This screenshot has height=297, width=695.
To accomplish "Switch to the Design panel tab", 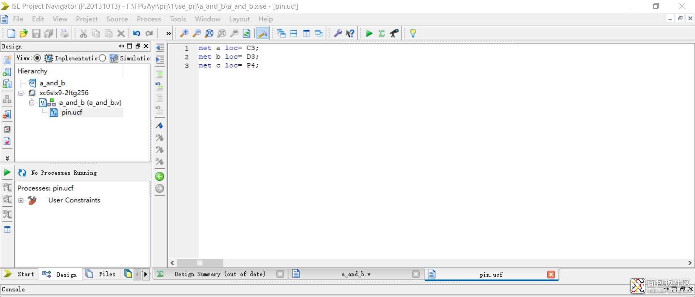I will (x=60, y=274).
